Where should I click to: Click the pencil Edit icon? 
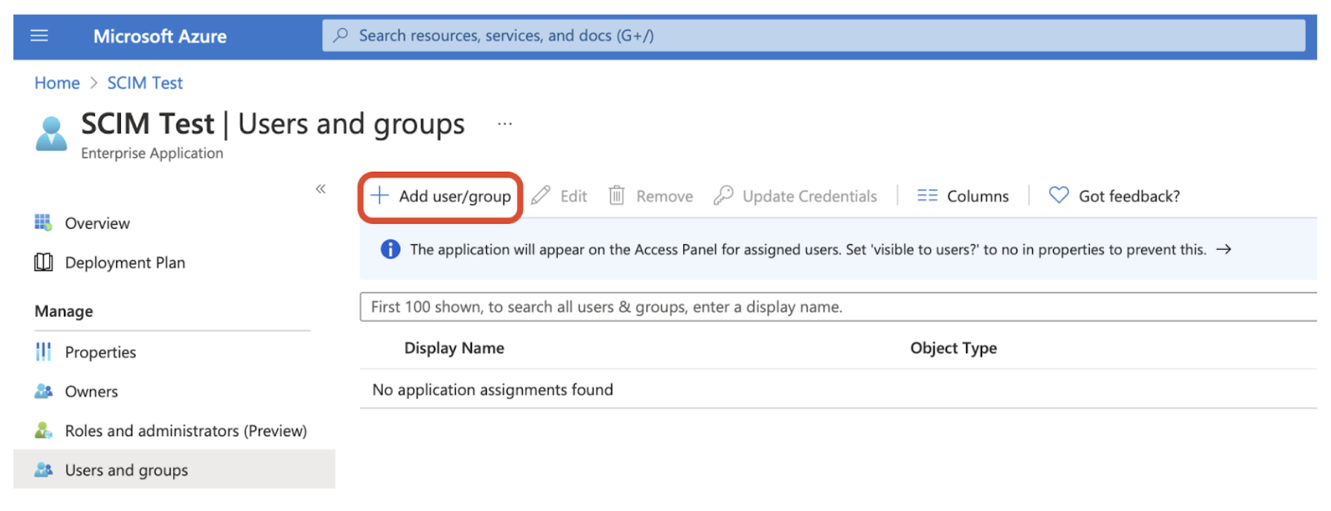click(541, 196)
